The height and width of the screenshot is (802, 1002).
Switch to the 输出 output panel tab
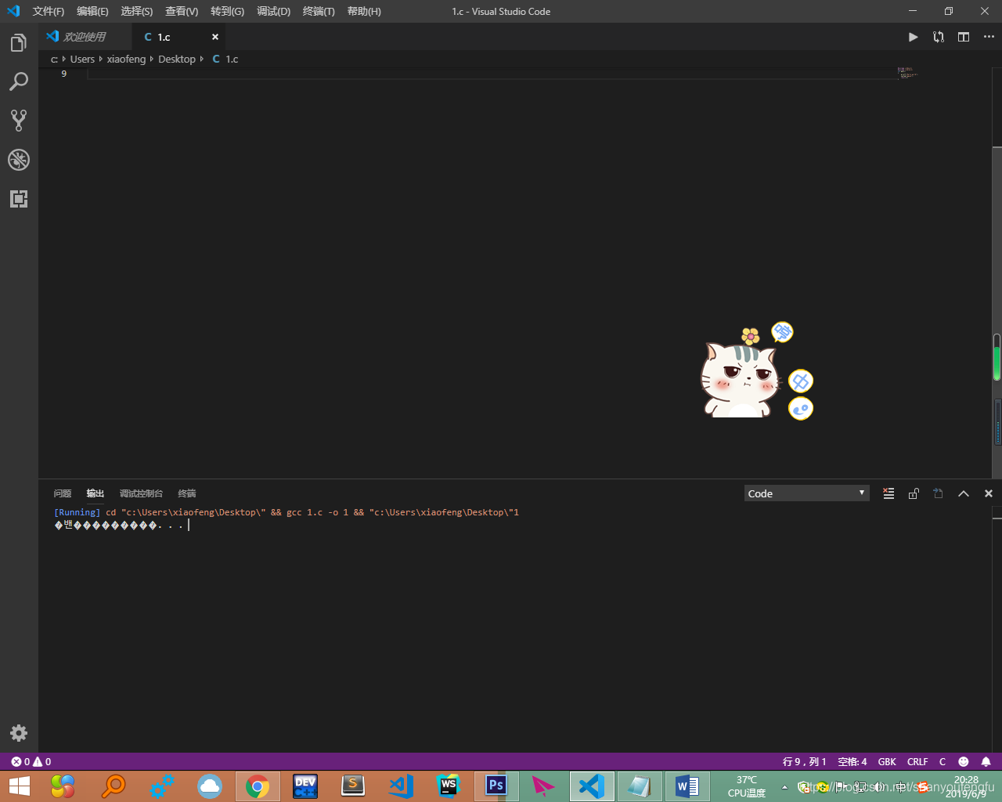tap(96, 493)
